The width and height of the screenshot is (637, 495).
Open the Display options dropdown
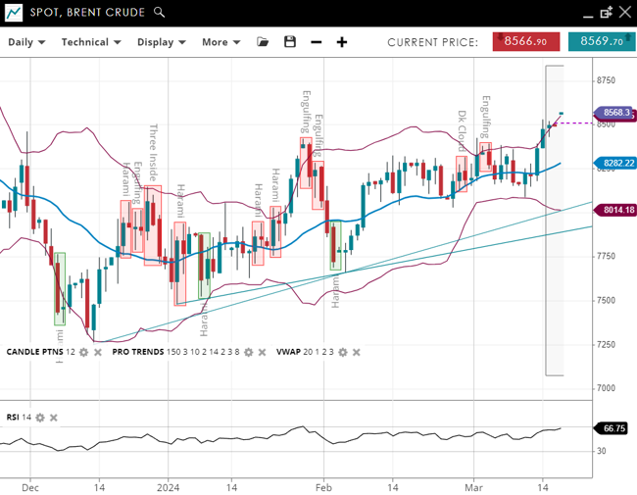[x=162, y=42]
